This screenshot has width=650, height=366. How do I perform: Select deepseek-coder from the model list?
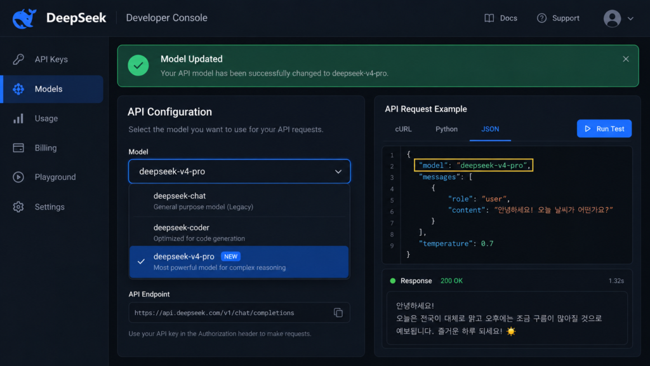(x=239, y=233)
